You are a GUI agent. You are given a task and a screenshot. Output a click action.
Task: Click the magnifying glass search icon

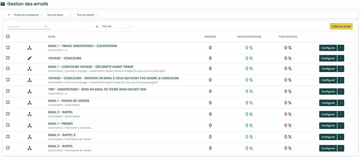46,26
